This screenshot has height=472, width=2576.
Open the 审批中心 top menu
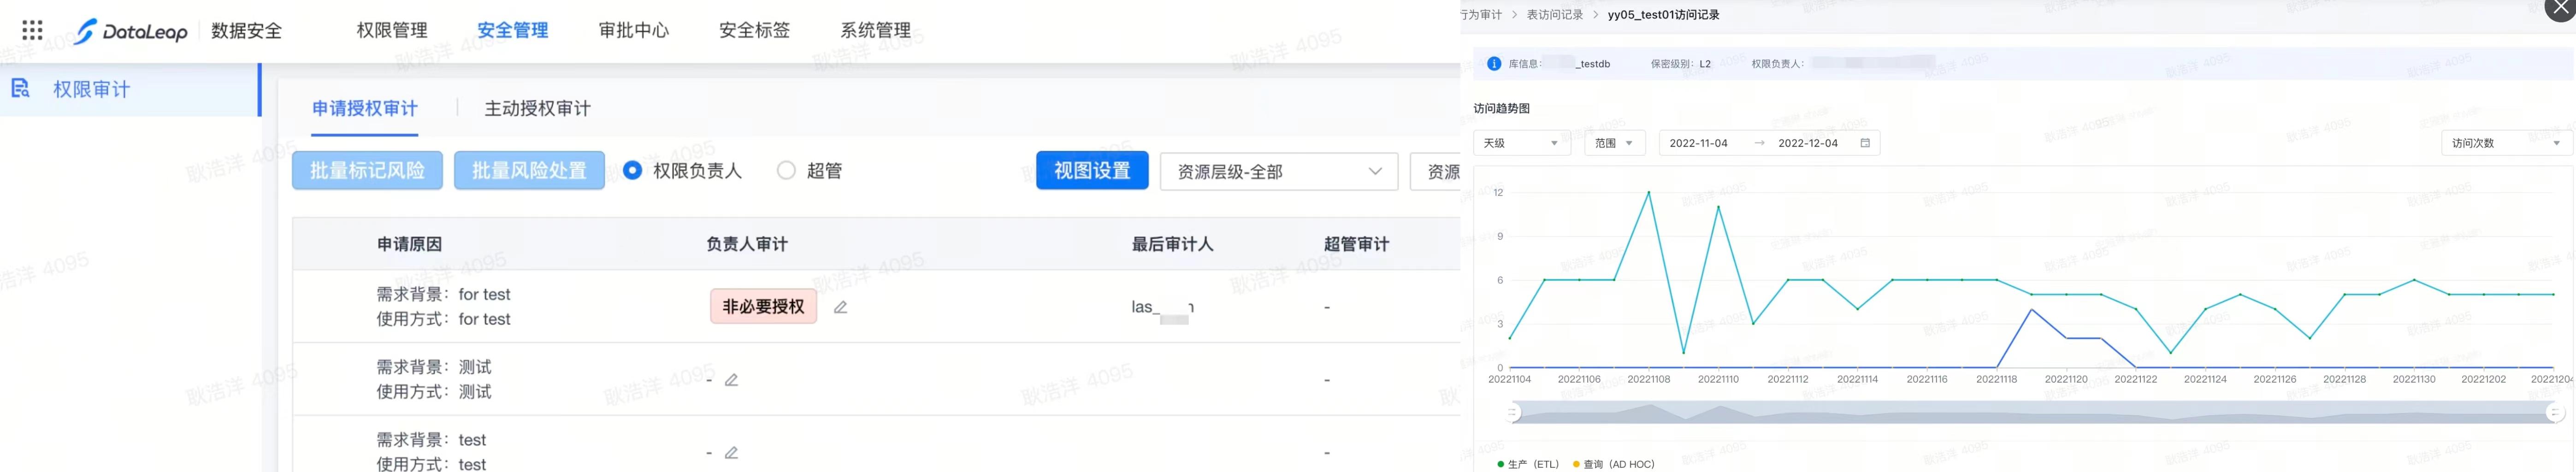pyautogui.click(x=633, y=31)
